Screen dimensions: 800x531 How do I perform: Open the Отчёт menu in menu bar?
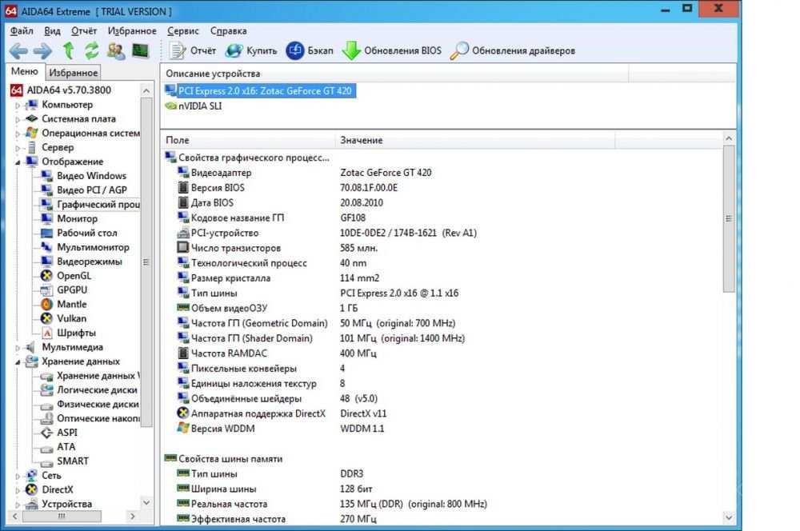[x=84, y=30]
